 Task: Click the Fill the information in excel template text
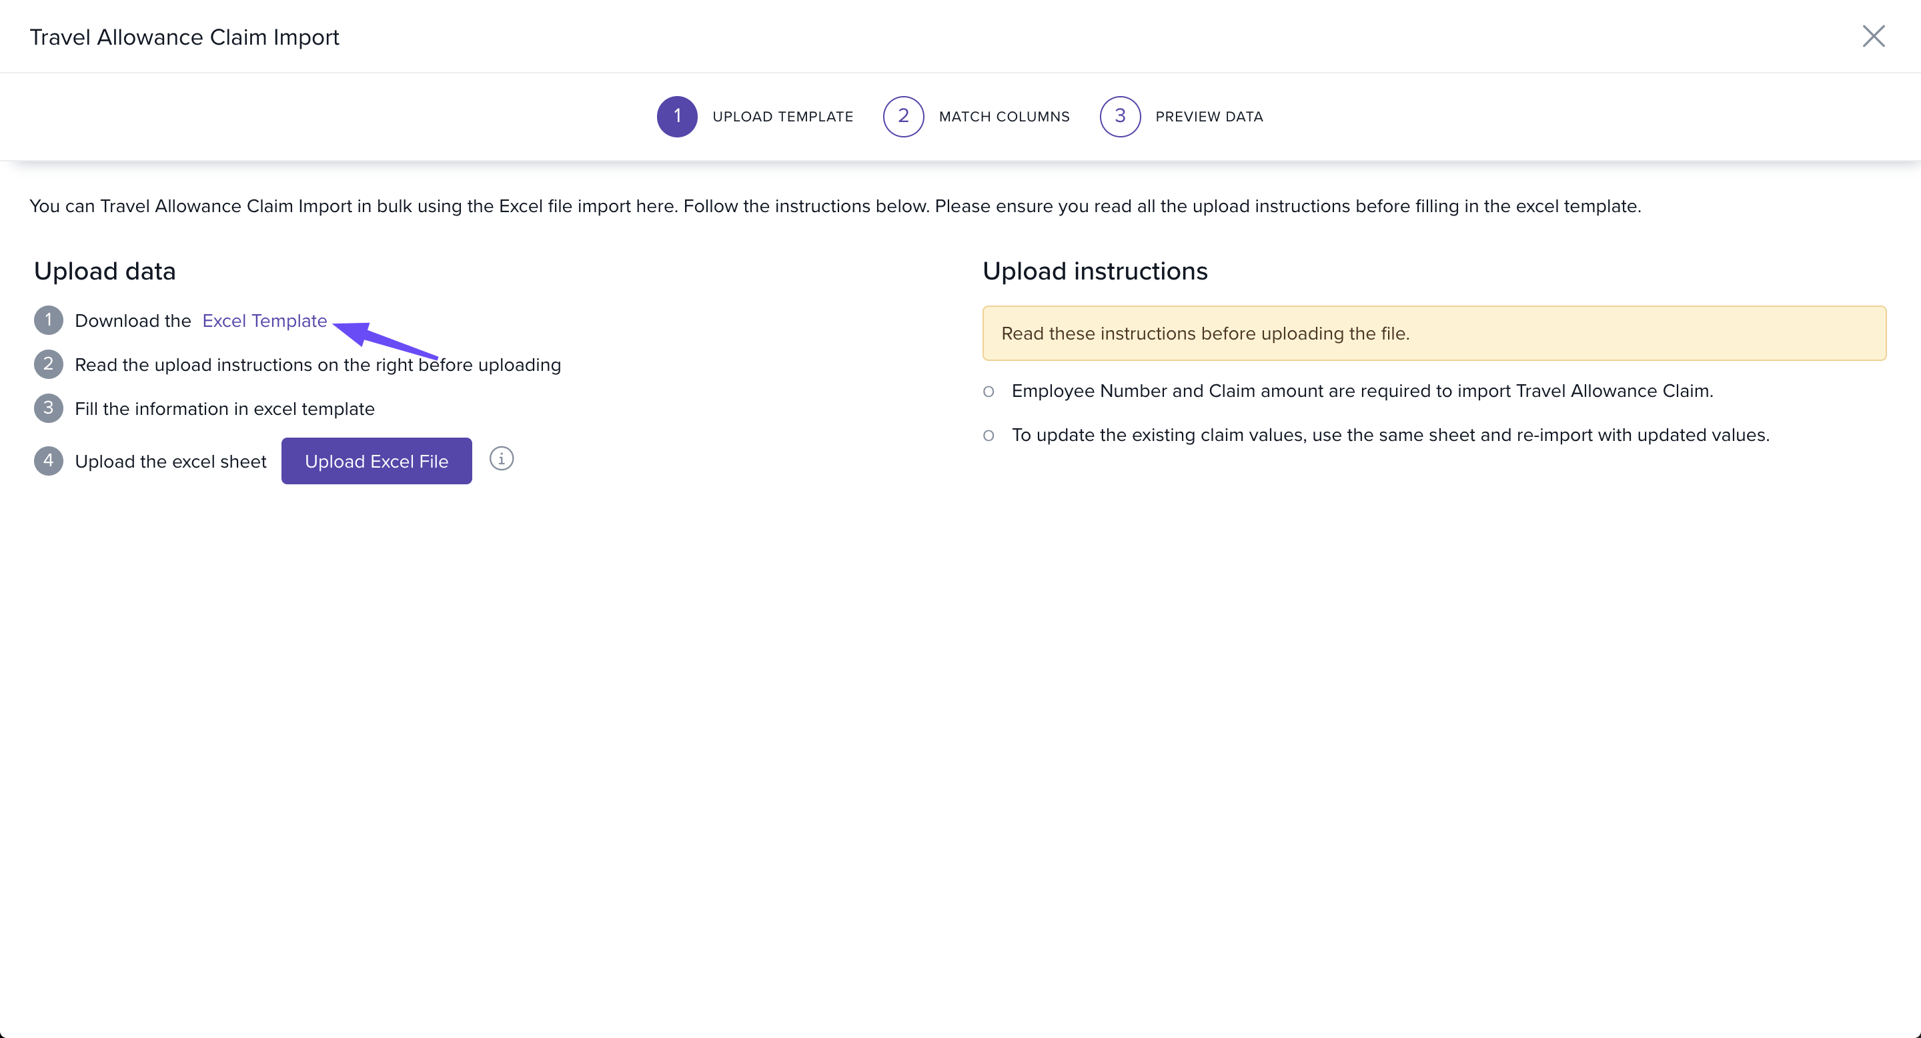225,409
